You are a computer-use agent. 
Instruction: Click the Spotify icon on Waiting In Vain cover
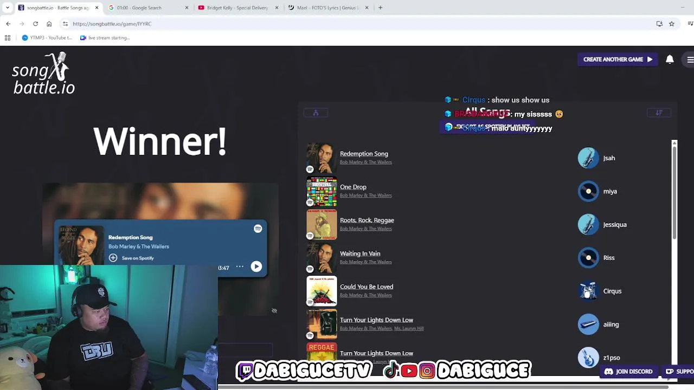click(x=310, y=269)
